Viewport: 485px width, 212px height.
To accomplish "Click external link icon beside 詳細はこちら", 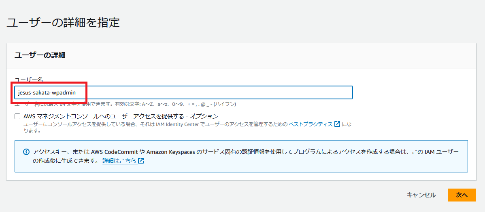I will coord(141,161).
